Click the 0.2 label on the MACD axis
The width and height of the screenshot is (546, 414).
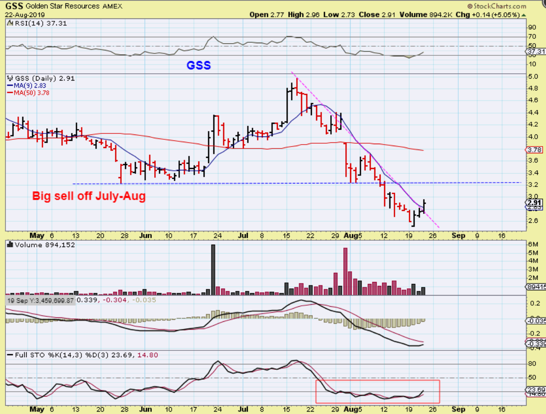(x=535, y=303)
